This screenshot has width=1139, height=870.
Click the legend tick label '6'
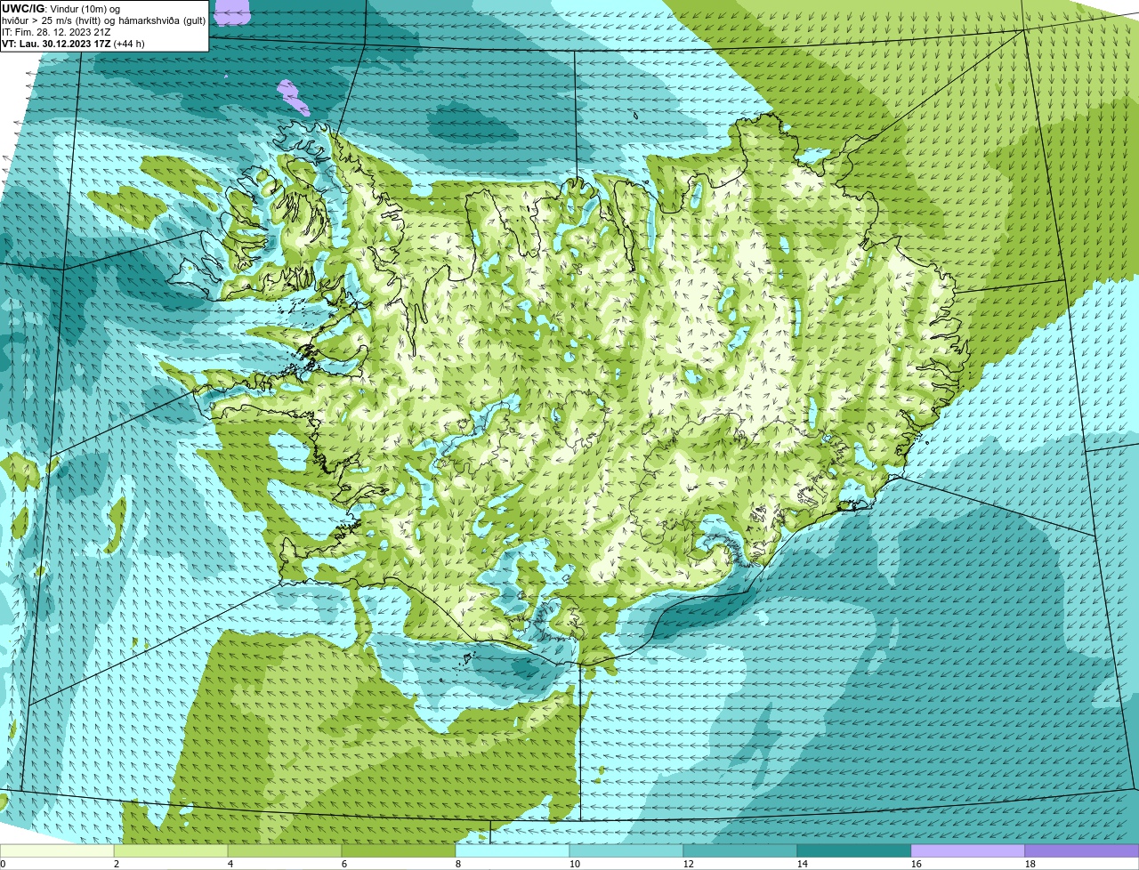pos(344,864)
